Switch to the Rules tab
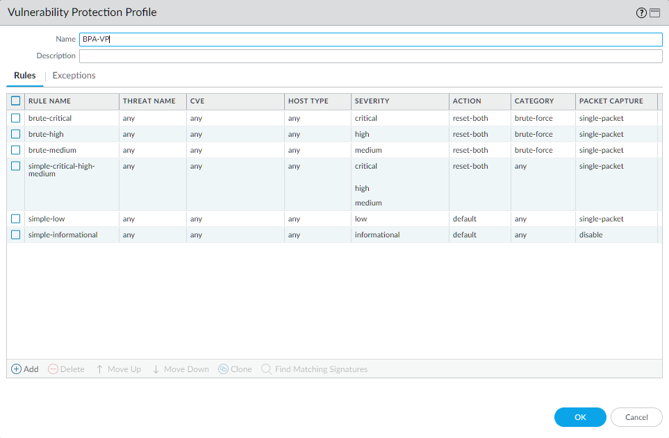Viewport: 669px width, 438px height. click(25, 76)
